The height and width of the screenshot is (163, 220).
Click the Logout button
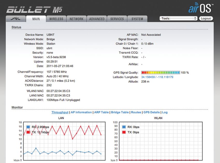click(206, 18)
